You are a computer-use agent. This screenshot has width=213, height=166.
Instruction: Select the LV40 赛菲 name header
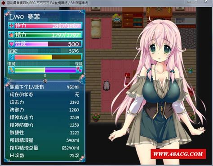pos(24,17)
